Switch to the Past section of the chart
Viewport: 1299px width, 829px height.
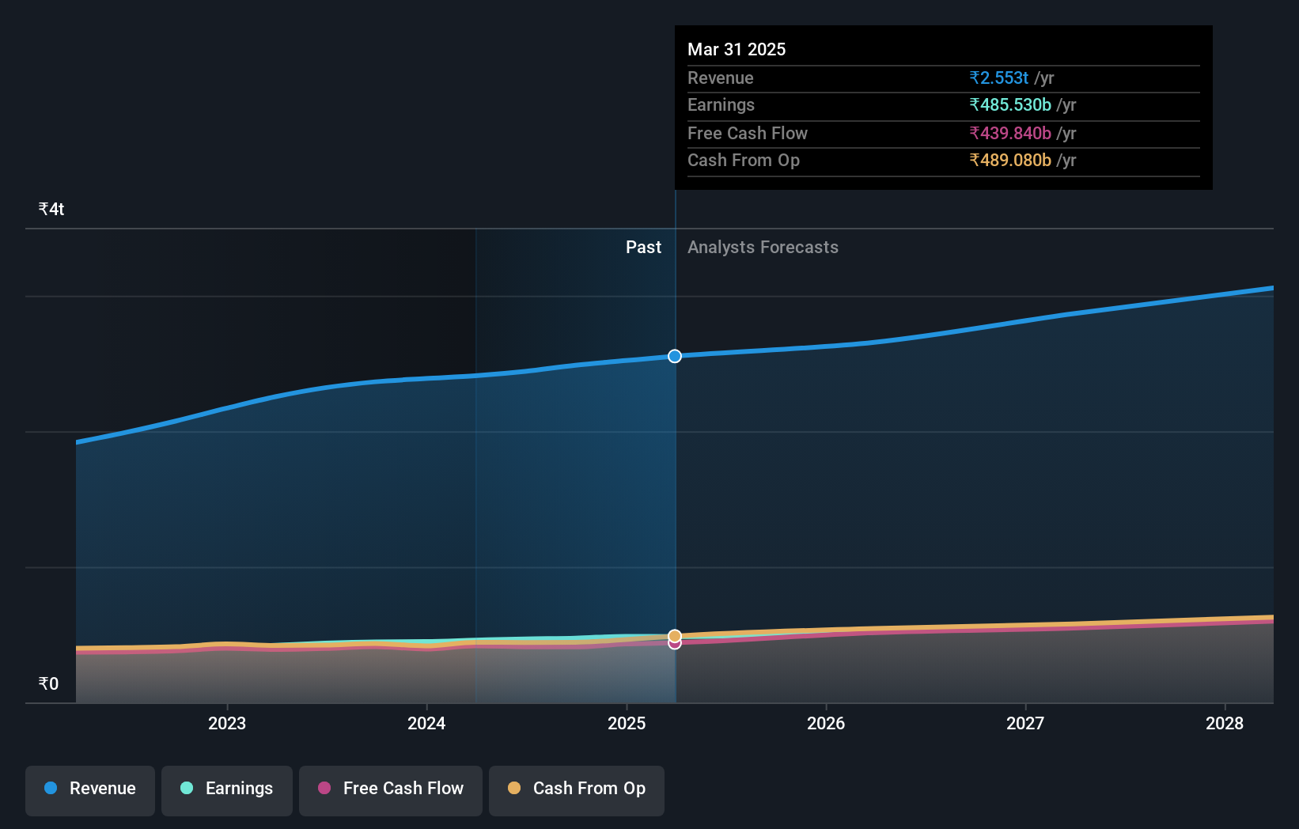point(643,247)
